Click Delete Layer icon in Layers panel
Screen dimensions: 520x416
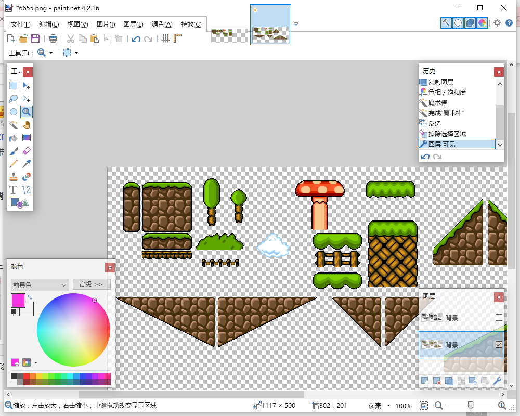tap(437, 381)
